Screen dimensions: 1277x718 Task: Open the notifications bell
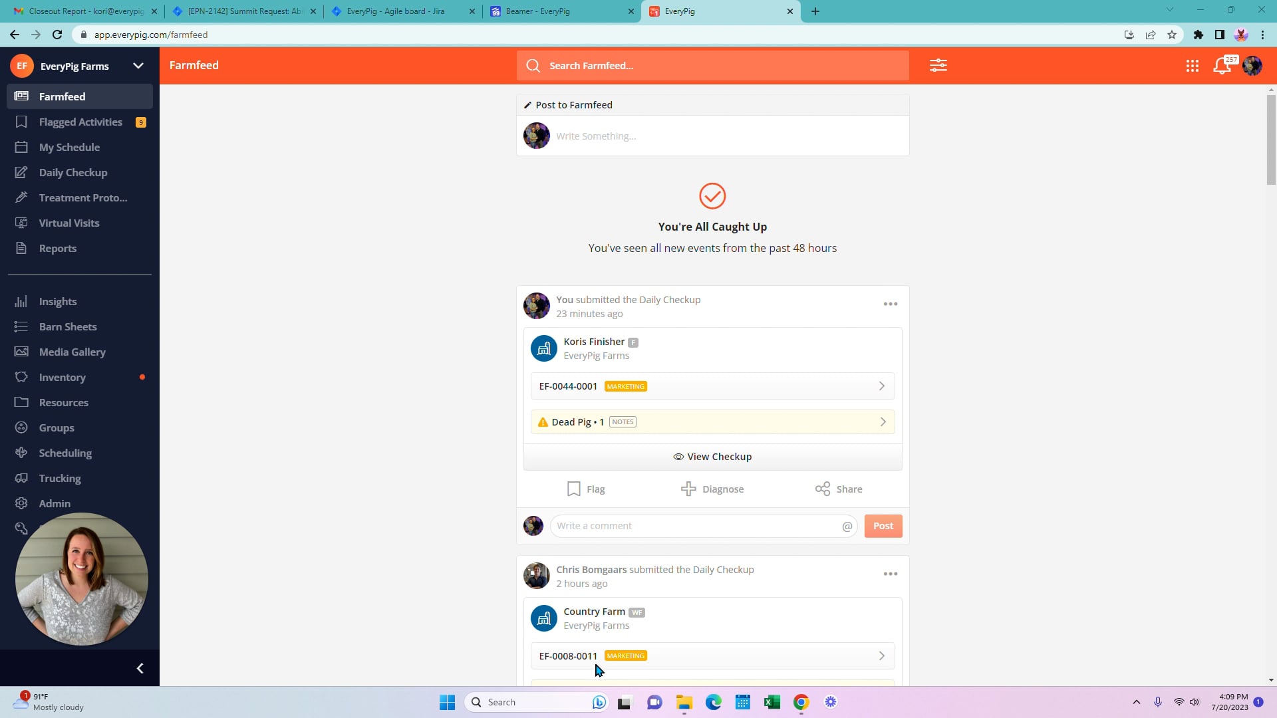(x=1221, y=66)
